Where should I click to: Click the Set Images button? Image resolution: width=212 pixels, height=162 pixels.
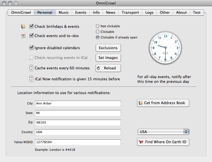(108, 58)
